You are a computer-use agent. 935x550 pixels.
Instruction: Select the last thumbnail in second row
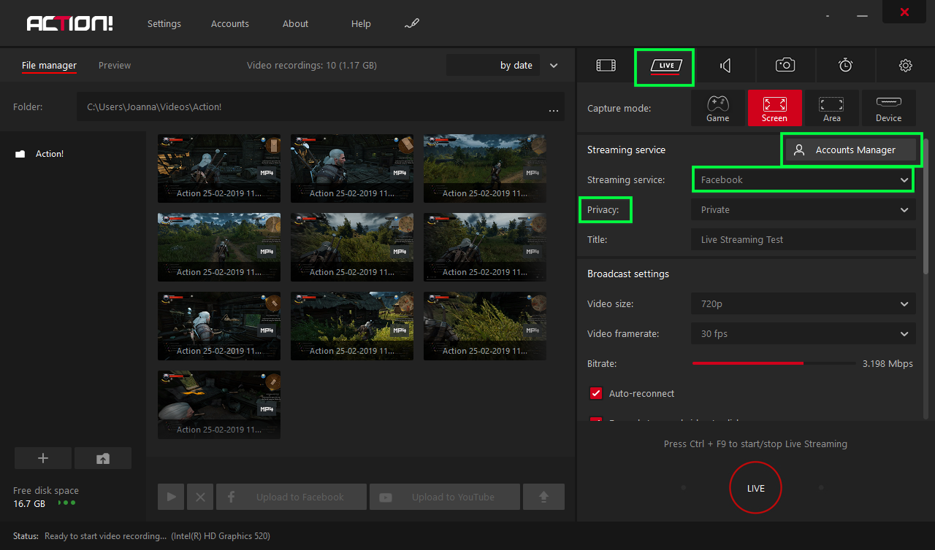point(485,247)
